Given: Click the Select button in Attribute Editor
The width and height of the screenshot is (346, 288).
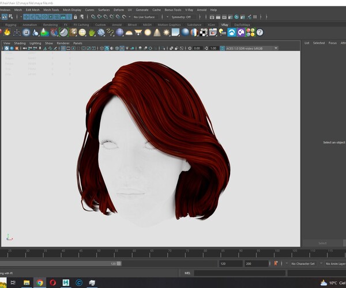Looking at the screenshot, I should 322,243.
